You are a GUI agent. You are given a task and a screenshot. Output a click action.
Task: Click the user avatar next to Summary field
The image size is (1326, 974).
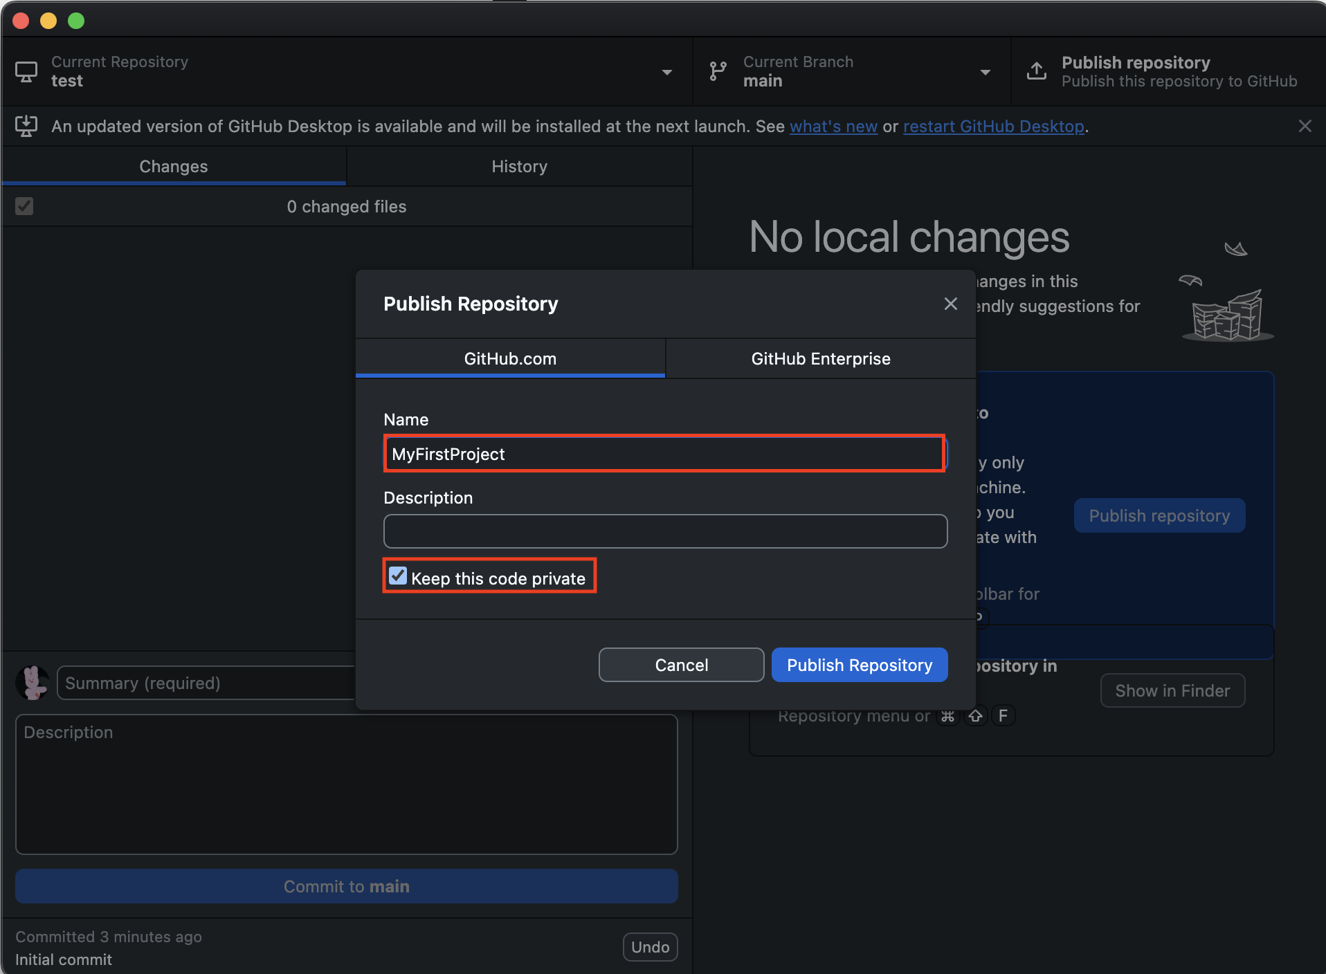pyautogui.click(x=32, y=683)
